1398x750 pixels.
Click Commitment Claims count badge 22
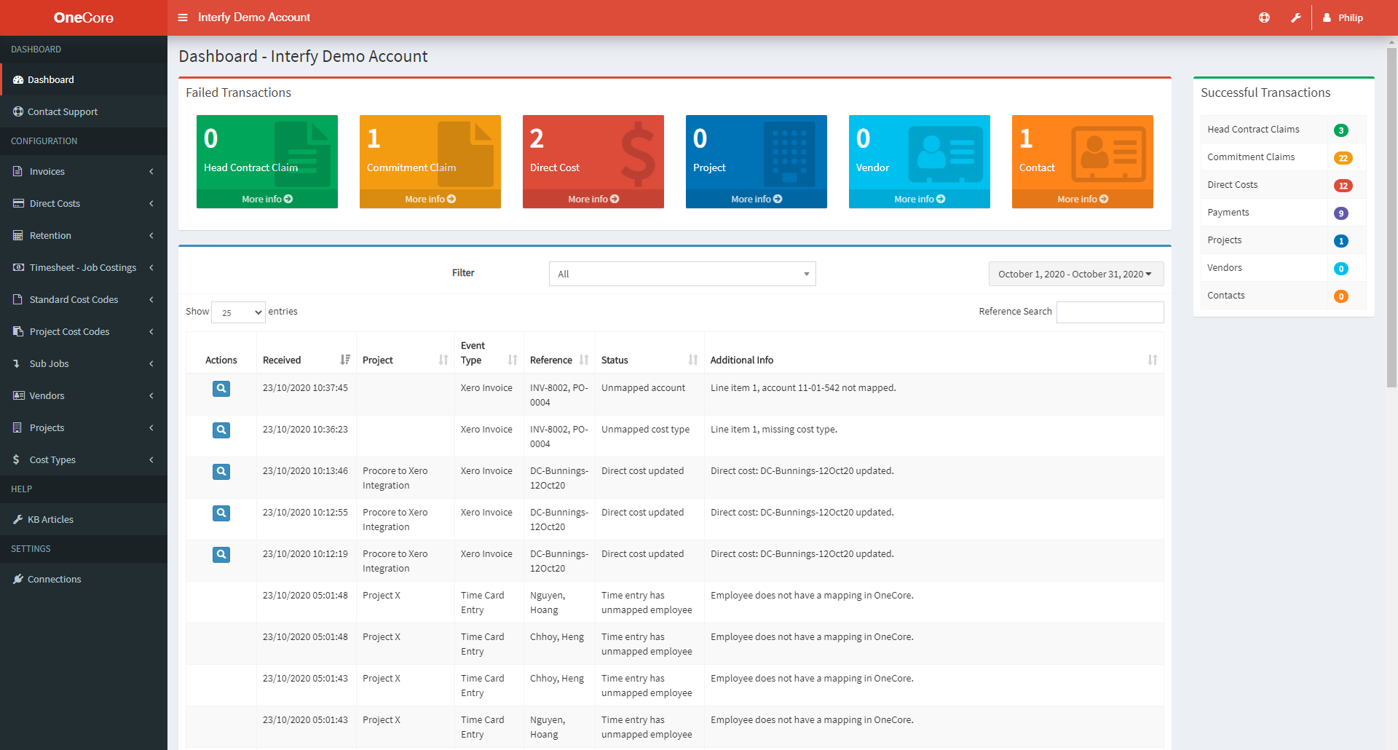tap(1343, 158)
